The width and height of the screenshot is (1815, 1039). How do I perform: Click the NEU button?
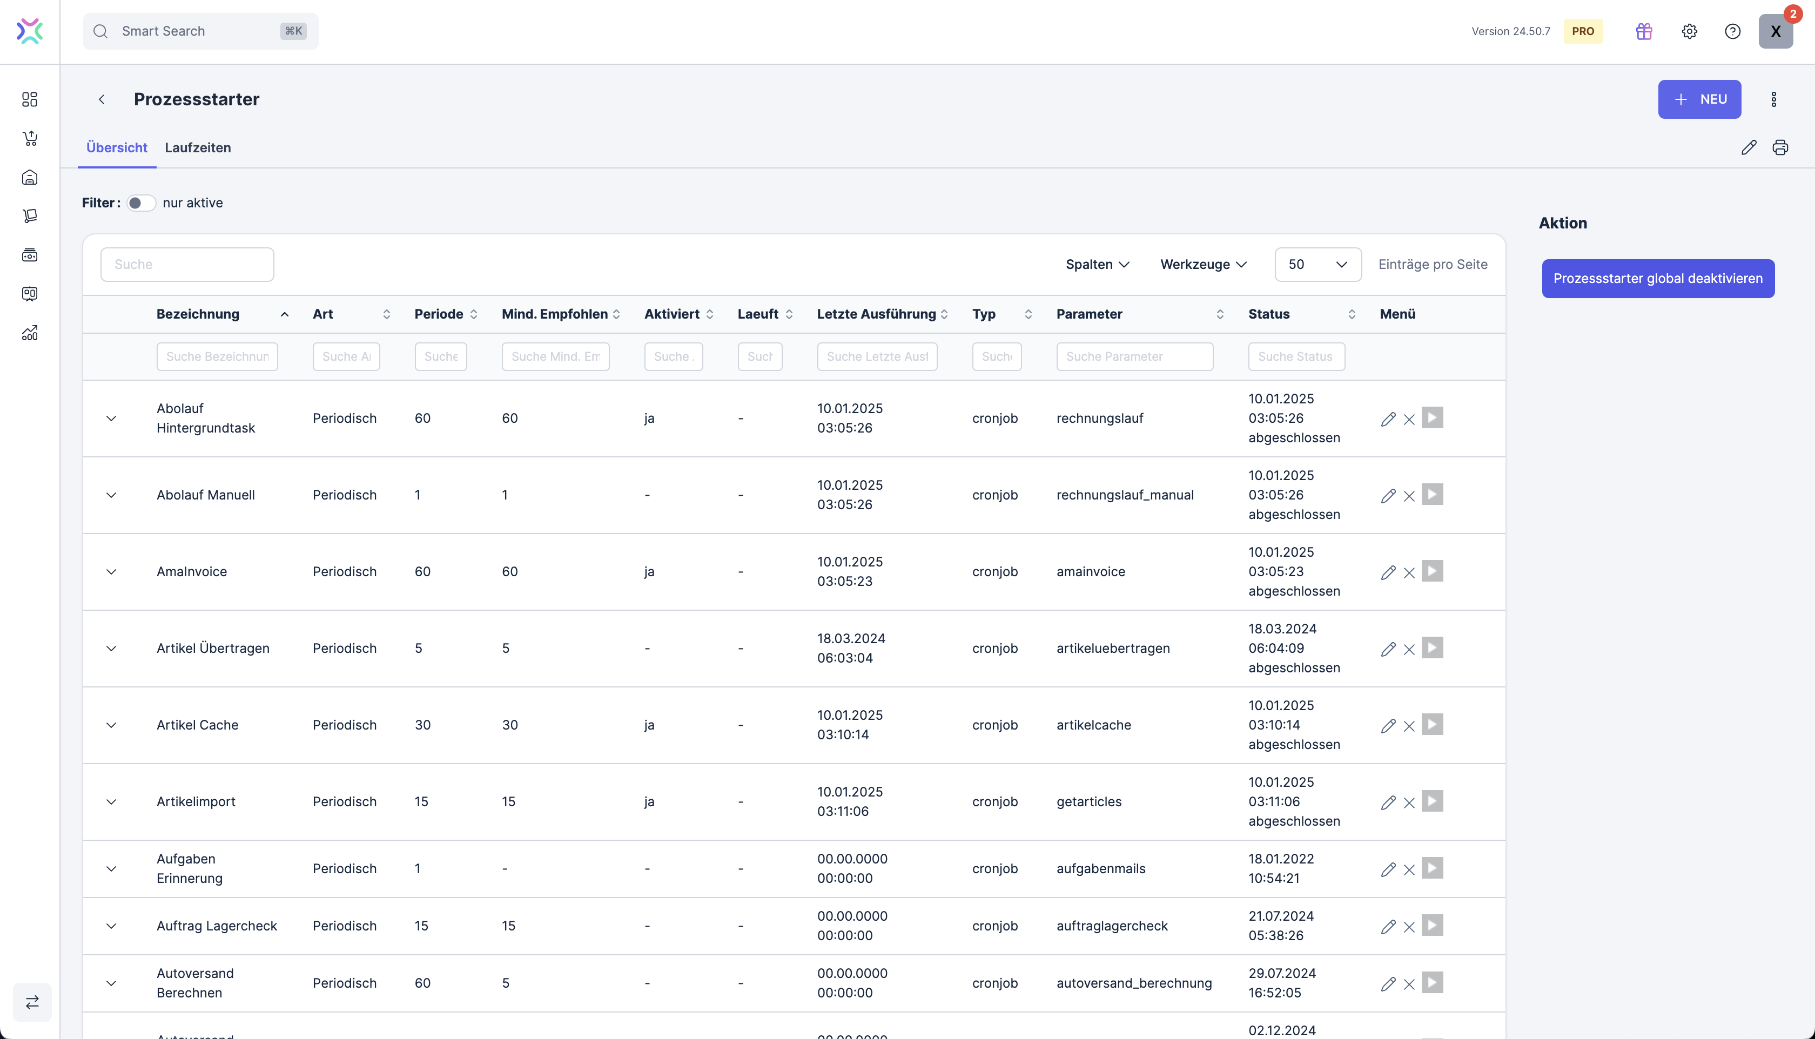[1699, 99]
